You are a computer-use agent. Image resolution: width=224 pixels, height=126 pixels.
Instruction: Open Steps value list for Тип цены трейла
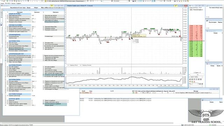(x=34, y=81)
